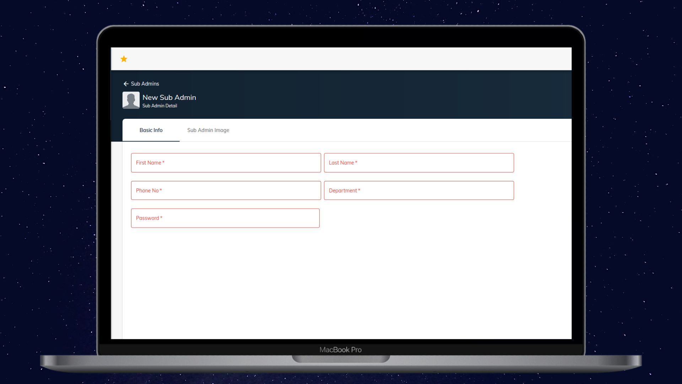
Task: Click the back arrow beside Sub Admins
Action: [x=126, y=84]
